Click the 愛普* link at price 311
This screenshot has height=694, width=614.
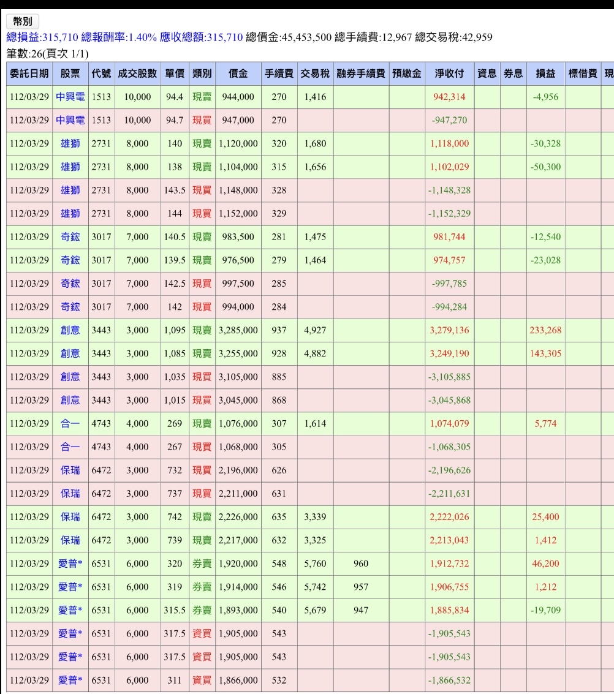click(x=70, y=681)
